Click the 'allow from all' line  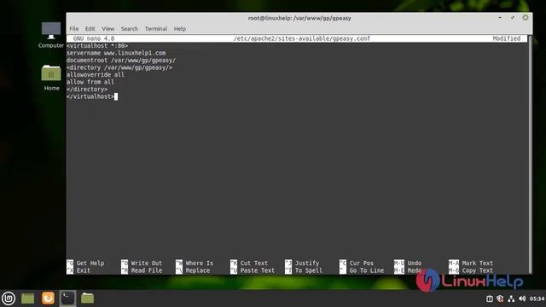tap(90, 82)
